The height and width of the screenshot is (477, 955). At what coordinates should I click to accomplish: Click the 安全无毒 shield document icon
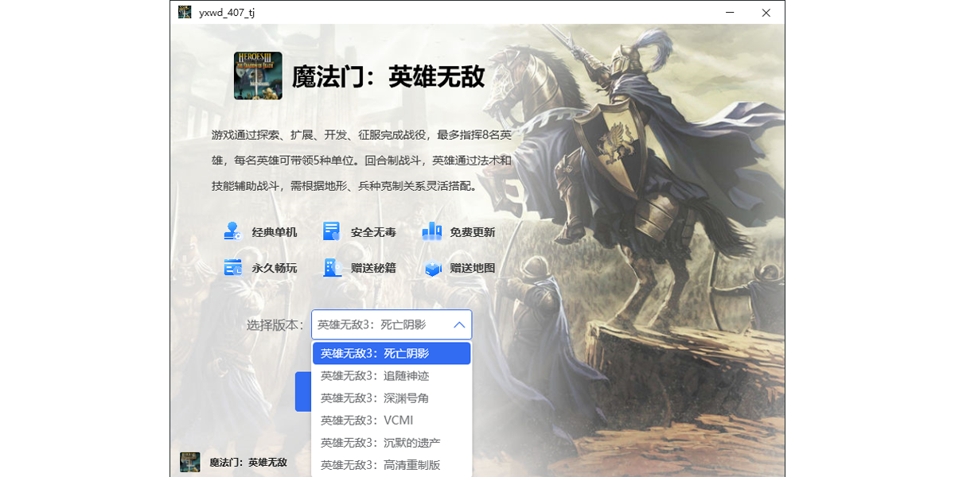(x=331, y=231)
